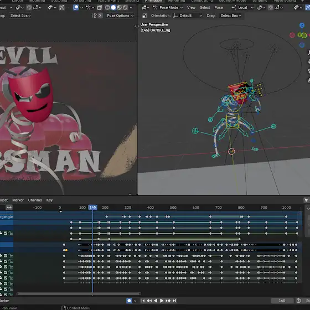Switch left viewport to solid shading

[113, 8]
